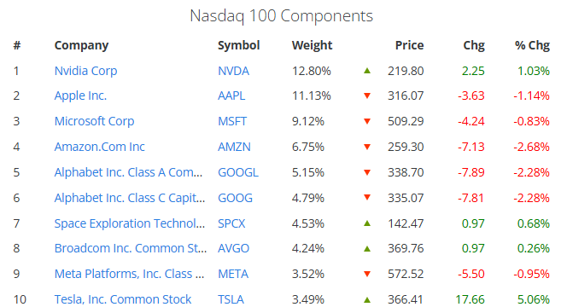The height and width of the screenshot is (307, 561).
Task: Sort by the Weight column header
Action: tap(312, 45)
